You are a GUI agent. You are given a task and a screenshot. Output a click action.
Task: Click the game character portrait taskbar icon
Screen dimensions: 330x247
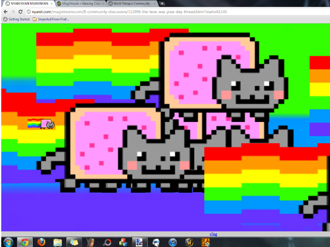(x=90, y=242)
